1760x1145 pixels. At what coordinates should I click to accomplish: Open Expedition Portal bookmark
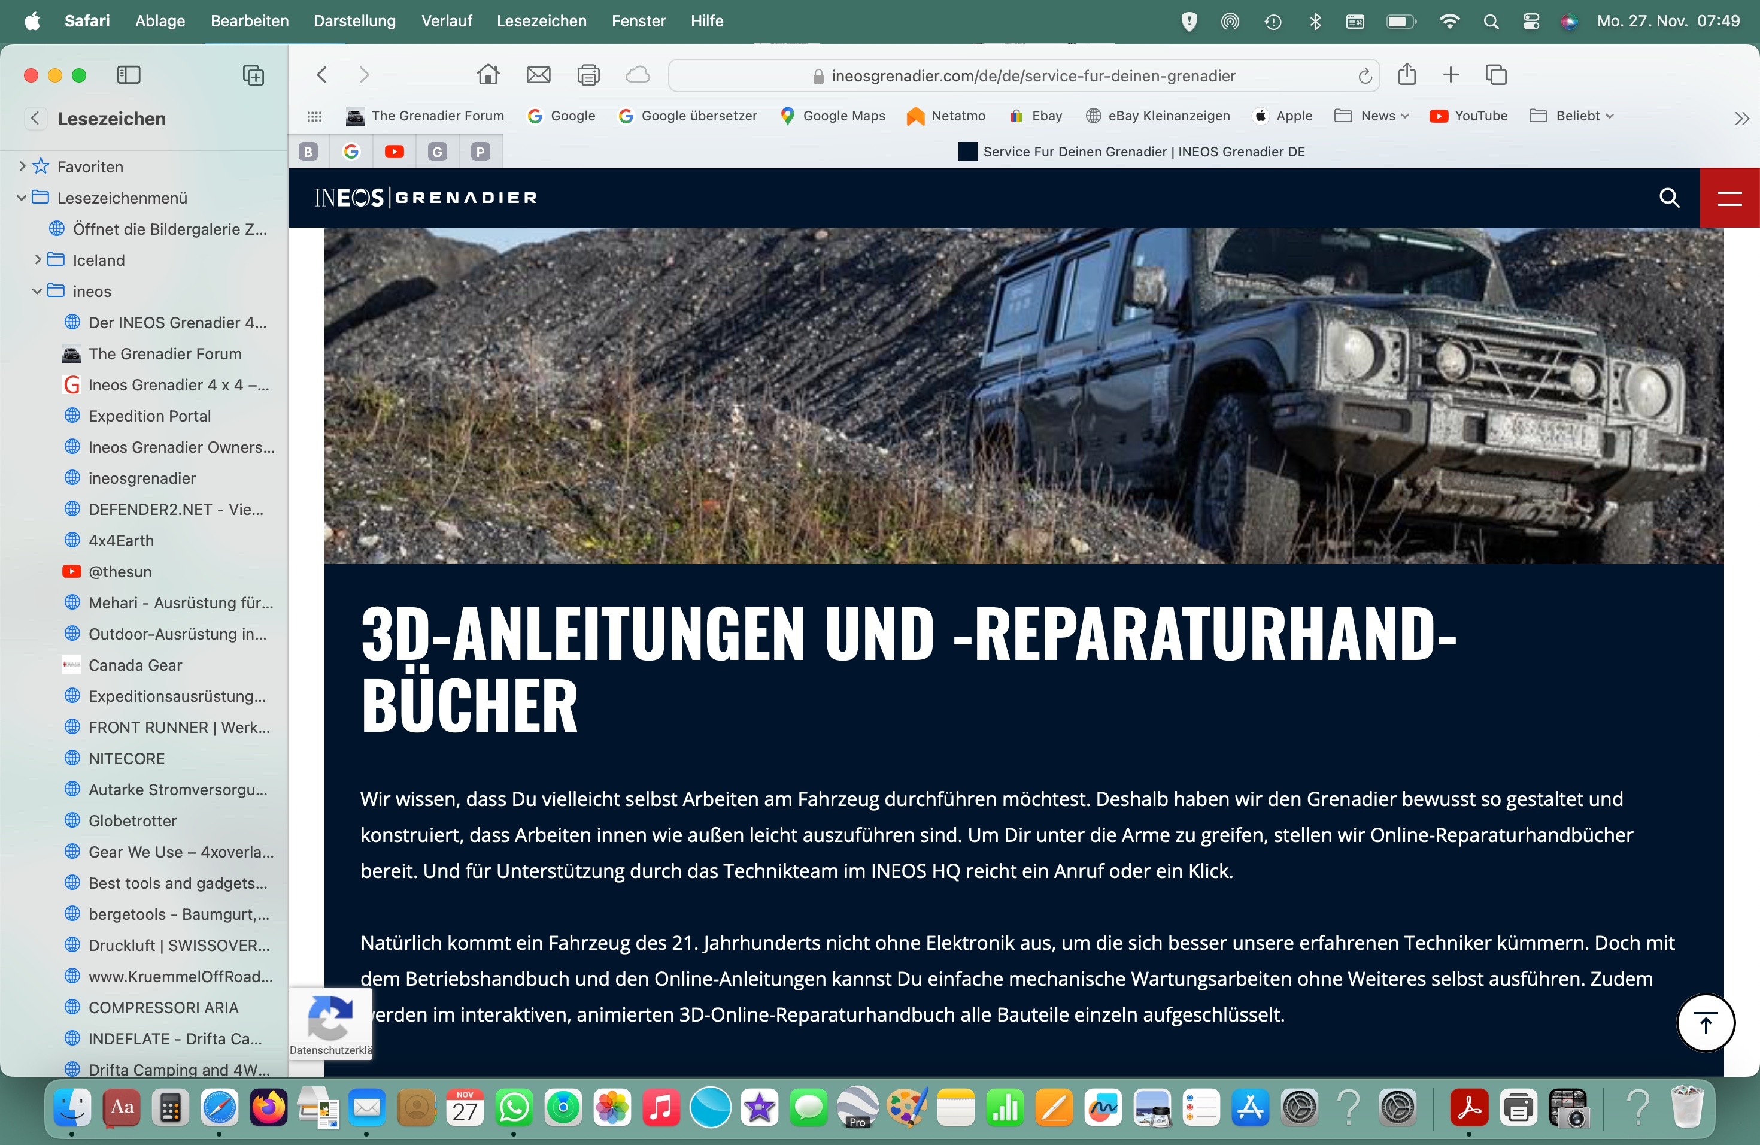coord(150,416)
